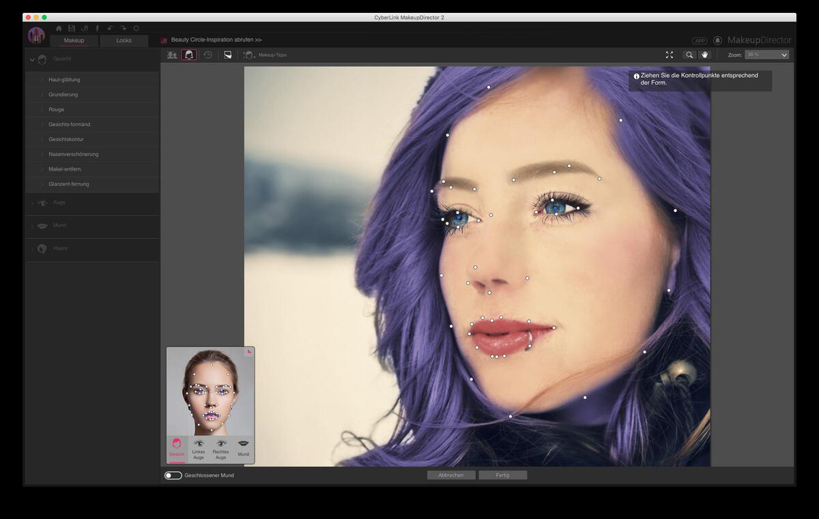The height and width of the screenshot is (519, 819).
Task: Expand the Haut-glättung item
Action: pyautogui.click(x=92, y=80)
